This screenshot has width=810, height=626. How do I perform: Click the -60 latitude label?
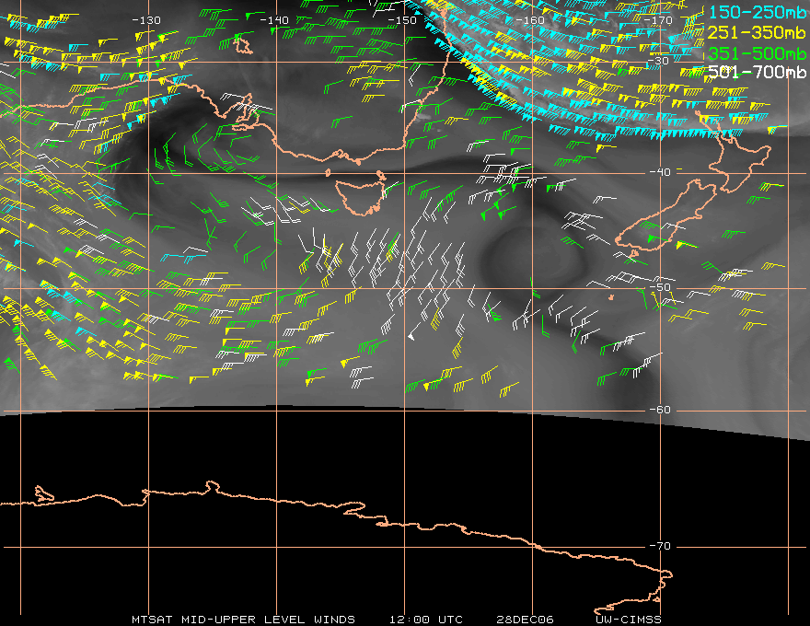pos(660,410)
